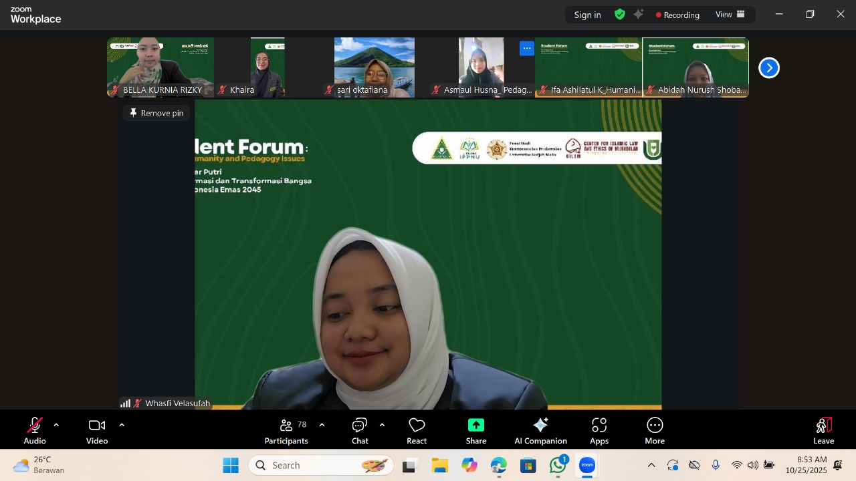Expand the video settings arrow
This screenshot has height=481, width=856.
pyautogui.click(x=122, y=425)
